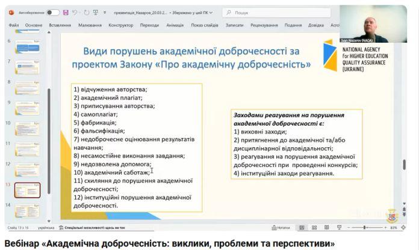Toggle the AutoSave (Автозбереження) switch

pyautogui.click(x=53, y=12)
